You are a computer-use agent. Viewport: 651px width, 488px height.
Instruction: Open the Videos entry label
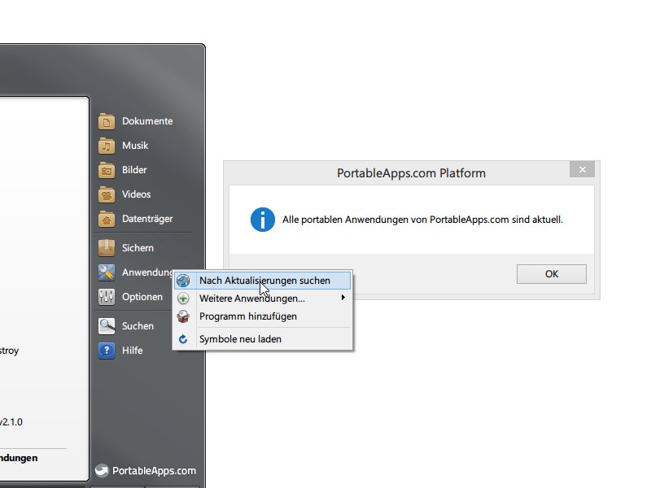coord(136,194)
